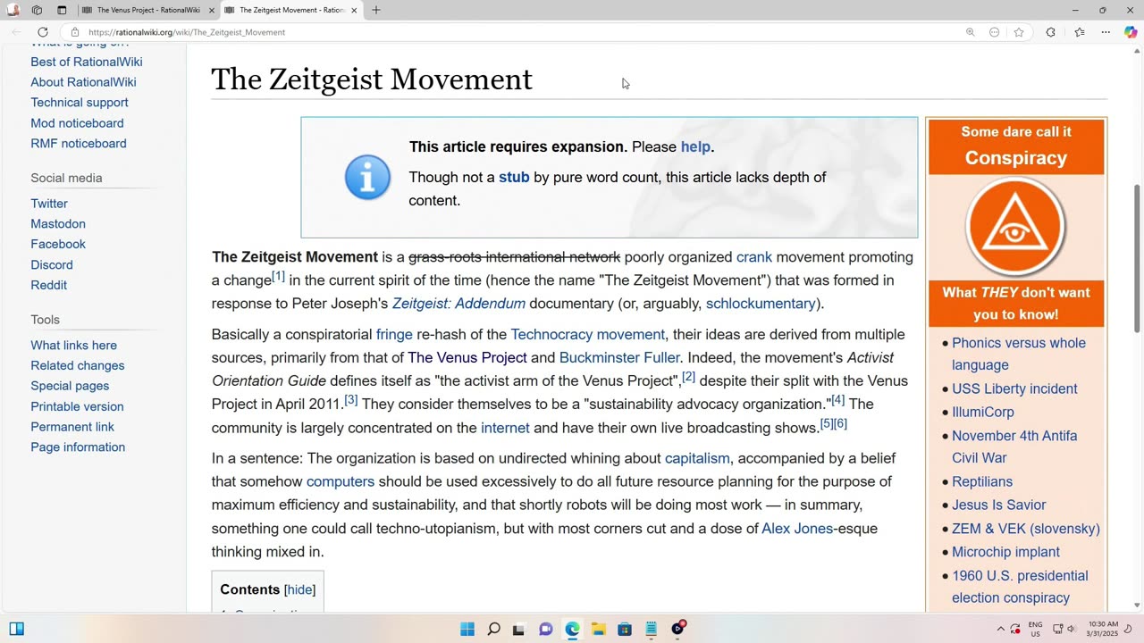Image resolution: width=1144 pixels, height=643 pixels.
Task: Open Mod noticeboard link
Action: 77,123
